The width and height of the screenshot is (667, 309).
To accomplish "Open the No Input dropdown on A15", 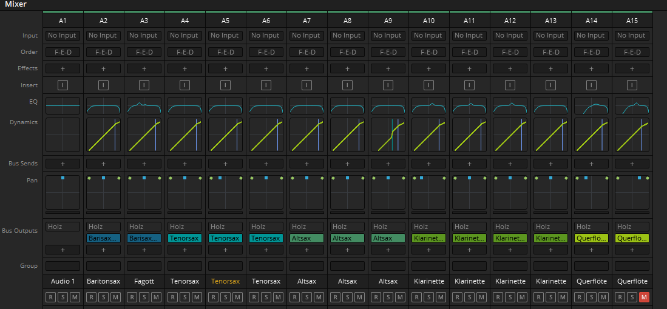I will [x=632, y=36].
